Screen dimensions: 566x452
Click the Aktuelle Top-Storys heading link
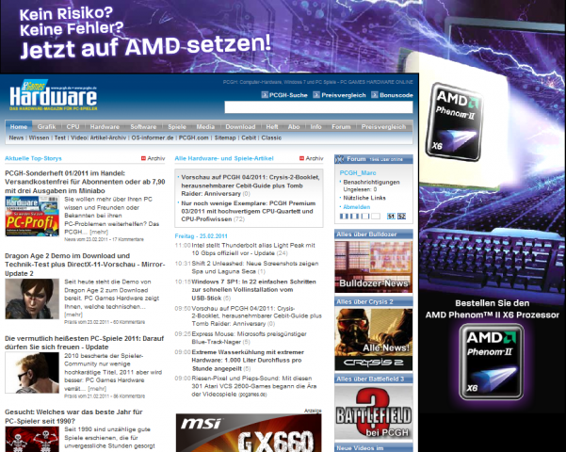(33, 158)
